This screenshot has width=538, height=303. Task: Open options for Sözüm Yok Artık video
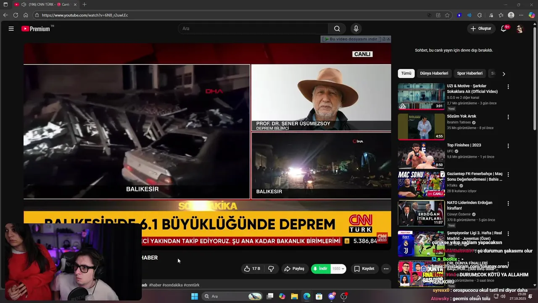508,117
